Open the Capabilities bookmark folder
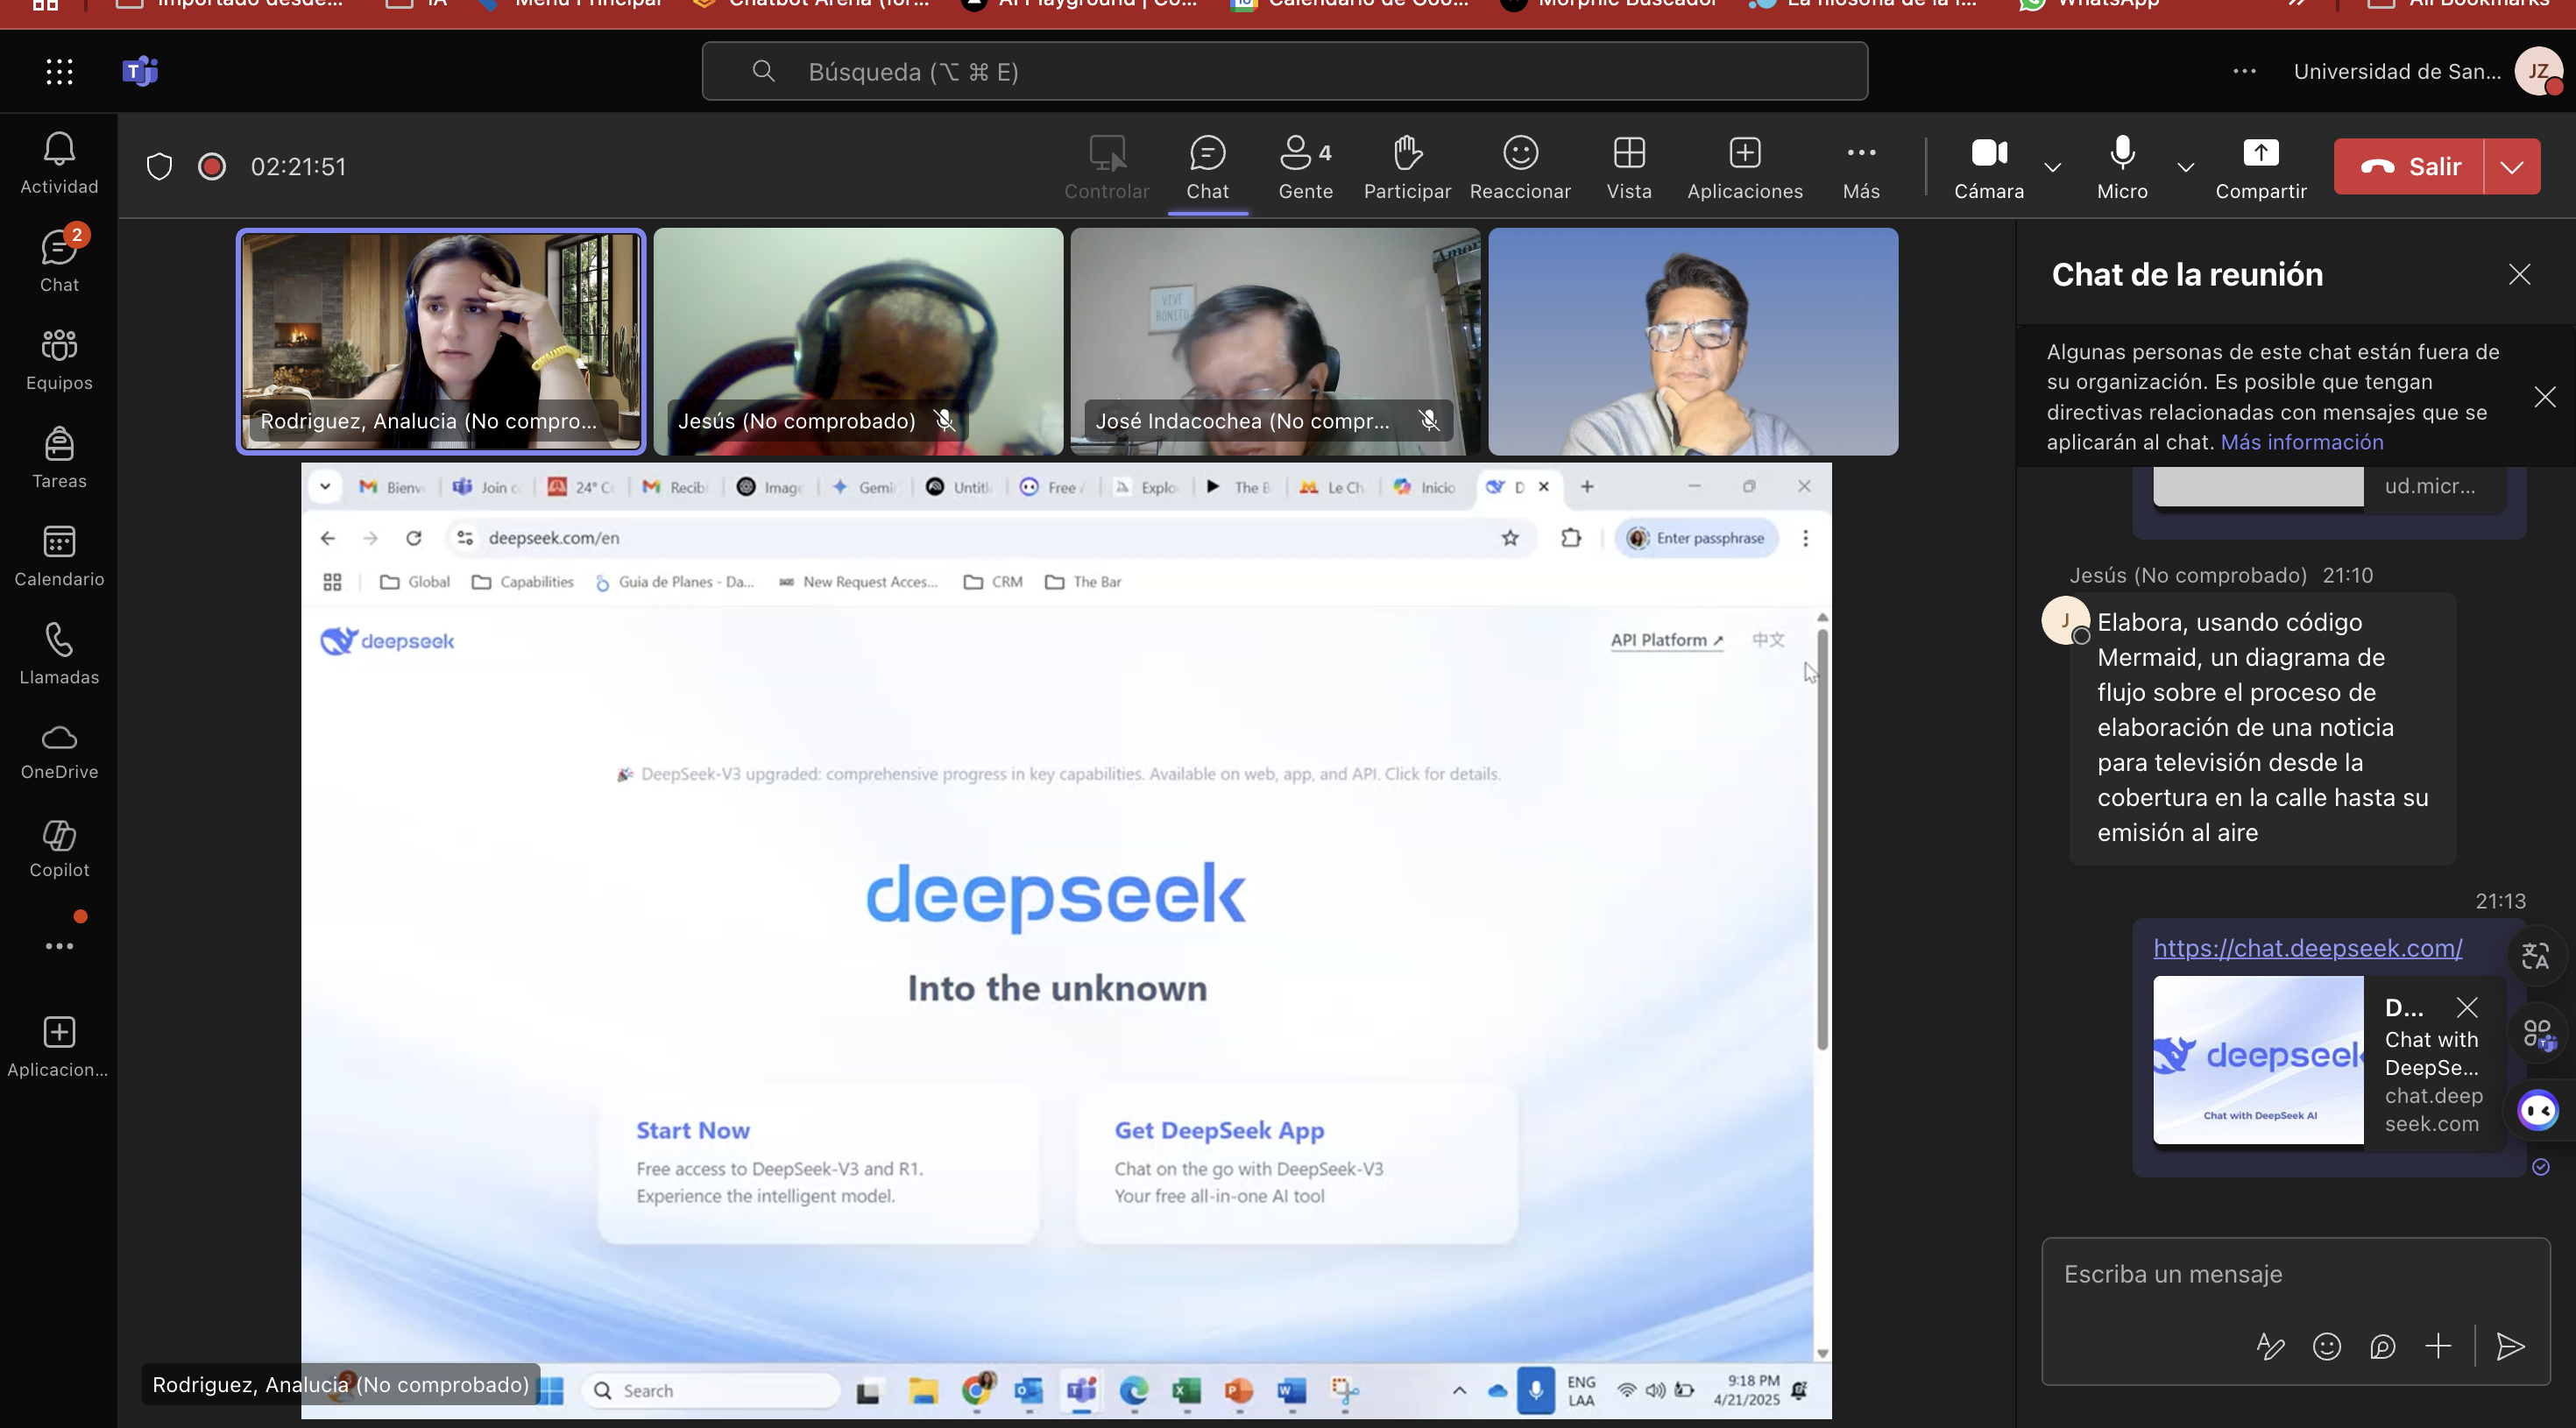Viewport: 2576px width, 1428px height. click(x=523, y=582)
